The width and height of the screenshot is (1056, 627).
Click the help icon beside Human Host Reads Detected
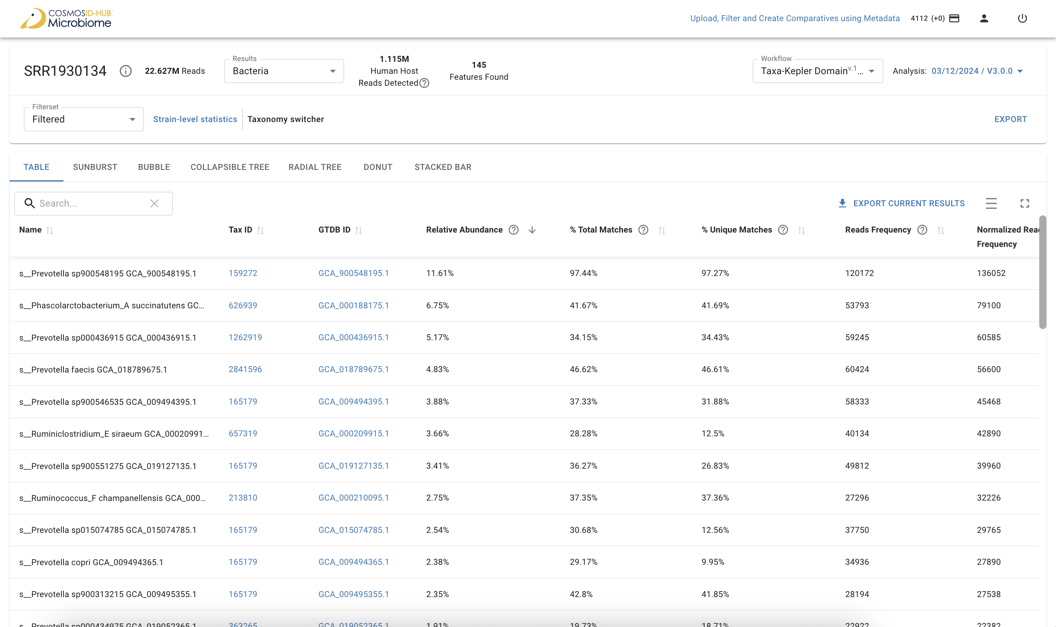(424, 83)
